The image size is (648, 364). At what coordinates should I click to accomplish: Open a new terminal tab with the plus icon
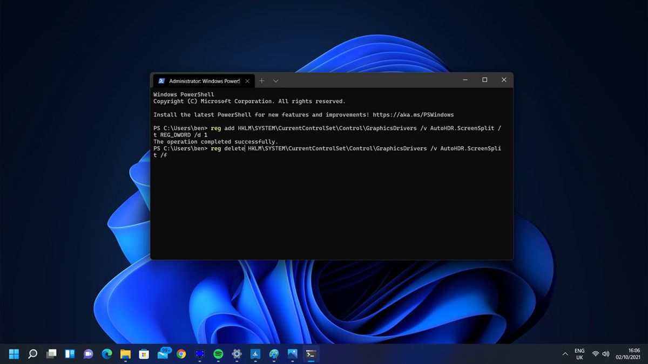(261, 80)
